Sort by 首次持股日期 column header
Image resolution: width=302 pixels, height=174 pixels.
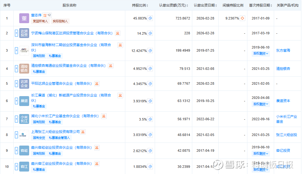click(x=260, y=5)
